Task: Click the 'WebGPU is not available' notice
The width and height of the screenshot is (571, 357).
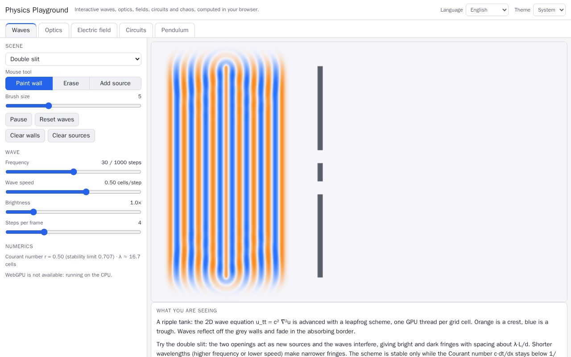Action: pos(59,275)
